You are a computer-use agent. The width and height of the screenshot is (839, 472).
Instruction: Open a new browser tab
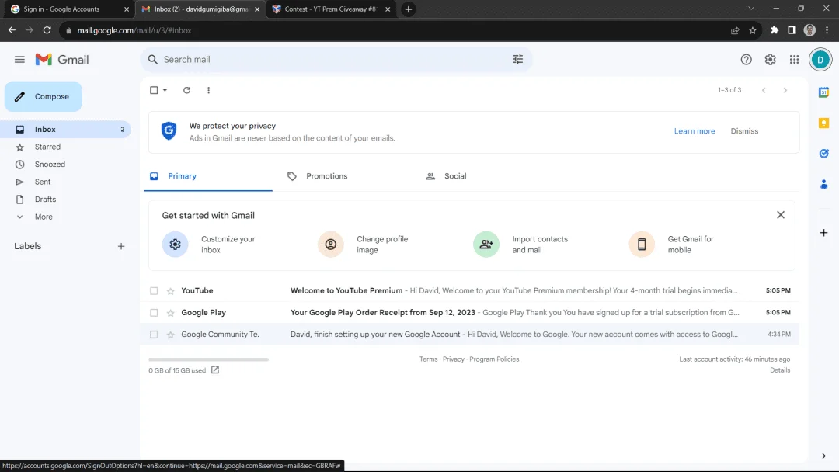409,9
